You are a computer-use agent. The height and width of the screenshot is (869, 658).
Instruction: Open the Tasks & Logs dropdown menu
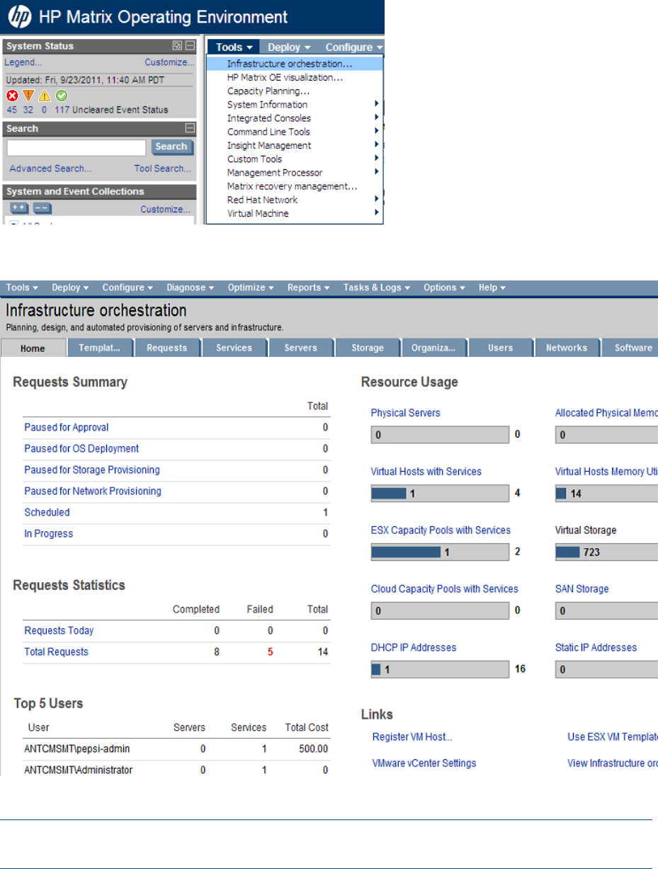pos(376,288)
